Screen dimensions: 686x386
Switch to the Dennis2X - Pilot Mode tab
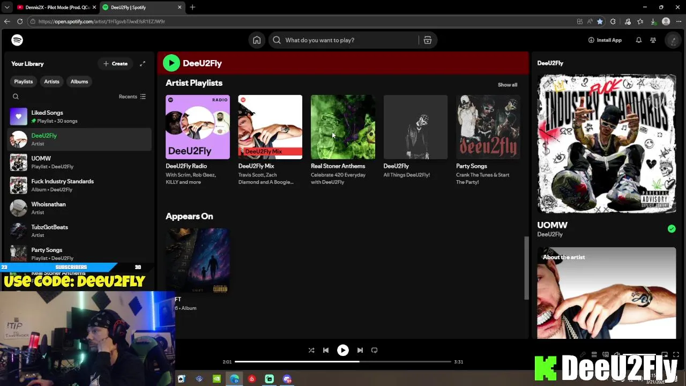pyautogui.click(x=55, y=7)
